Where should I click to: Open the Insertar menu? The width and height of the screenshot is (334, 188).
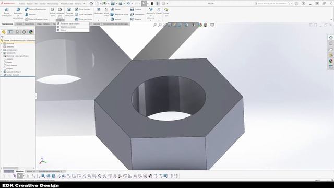coord(42,4)
